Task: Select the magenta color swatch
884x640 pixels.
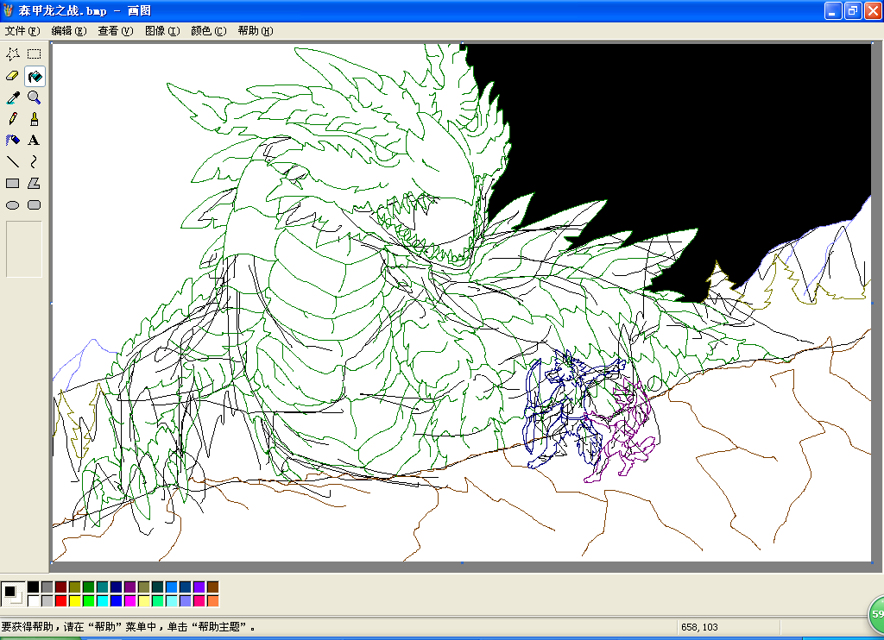Action: click(x=130, y=601)
